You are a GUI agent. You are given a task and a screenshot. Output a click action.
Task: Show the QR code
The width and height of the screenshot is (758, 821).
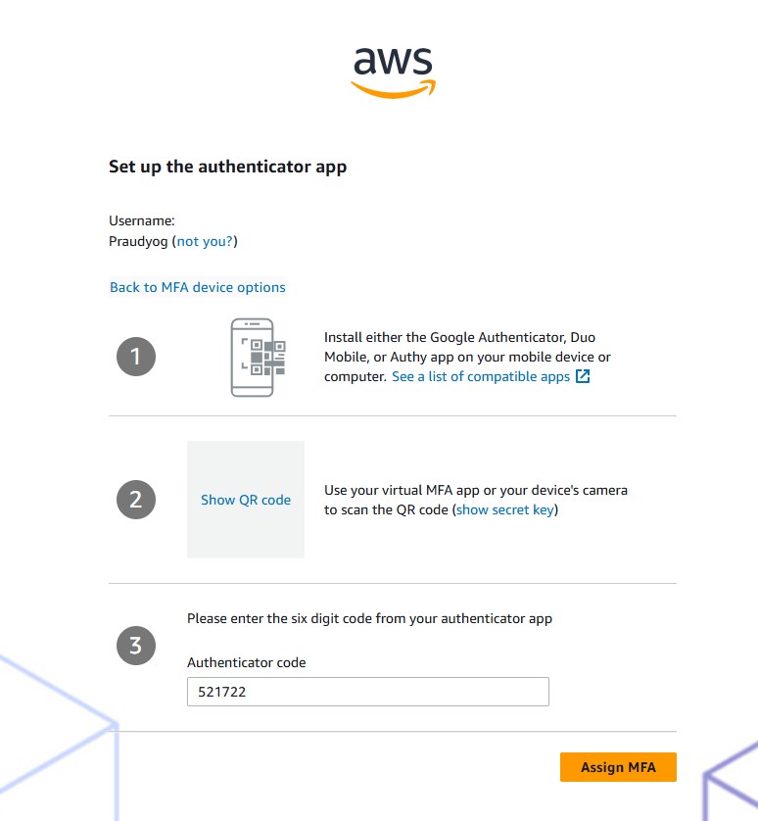pos(246,500)
